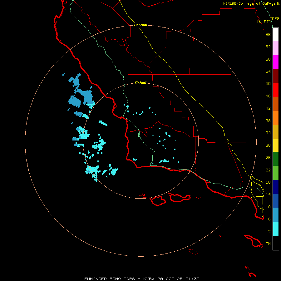
Task: Click the legend value 30
Action: [x=268, y=145]
